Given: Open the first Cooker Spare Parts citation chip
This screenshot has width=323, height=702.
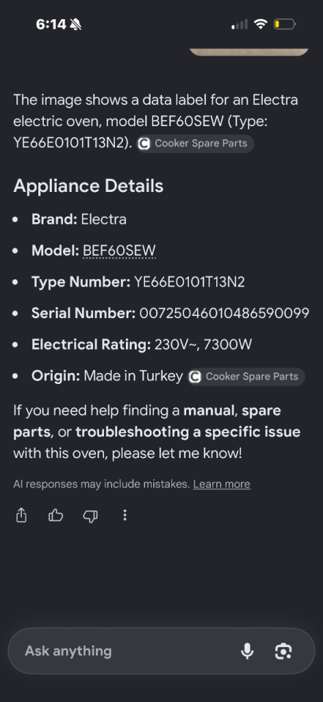Looking at the screenshot, I should [195, 144].
